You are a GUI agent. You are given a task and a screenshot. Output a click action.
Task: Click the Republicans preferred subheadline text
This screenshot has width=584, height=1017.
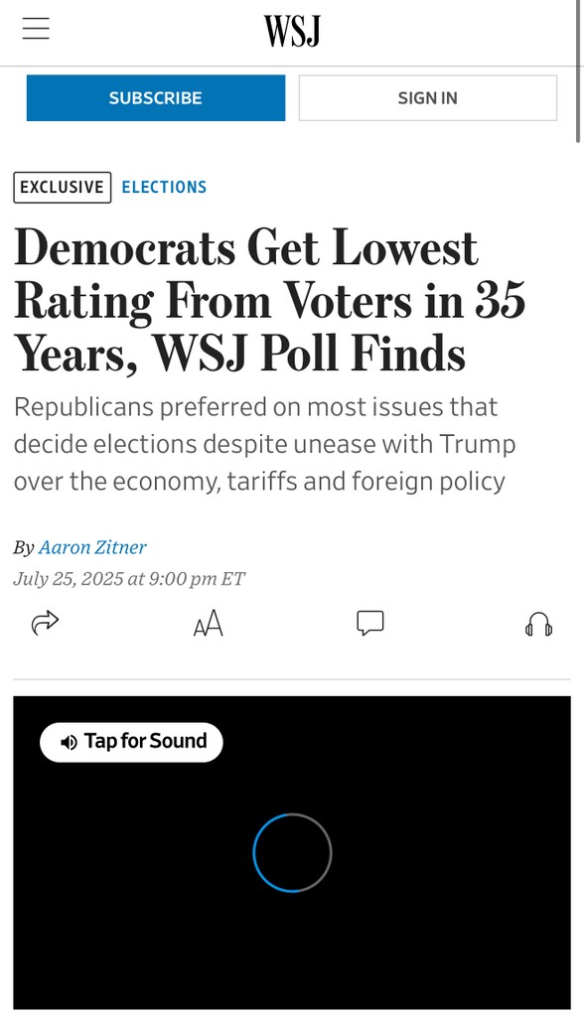tap(265, 444)
